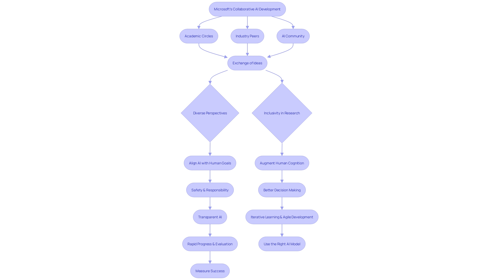Select the Industry Peers node
The height and width of the screenshot is (280, 498).
(247, 36)
